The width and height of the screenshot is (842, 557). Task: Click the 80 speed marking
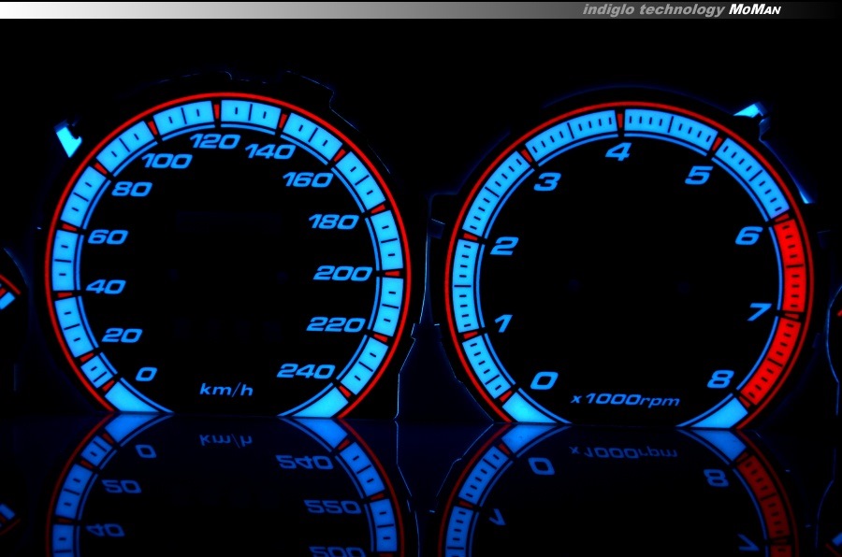tap(132, 189)
